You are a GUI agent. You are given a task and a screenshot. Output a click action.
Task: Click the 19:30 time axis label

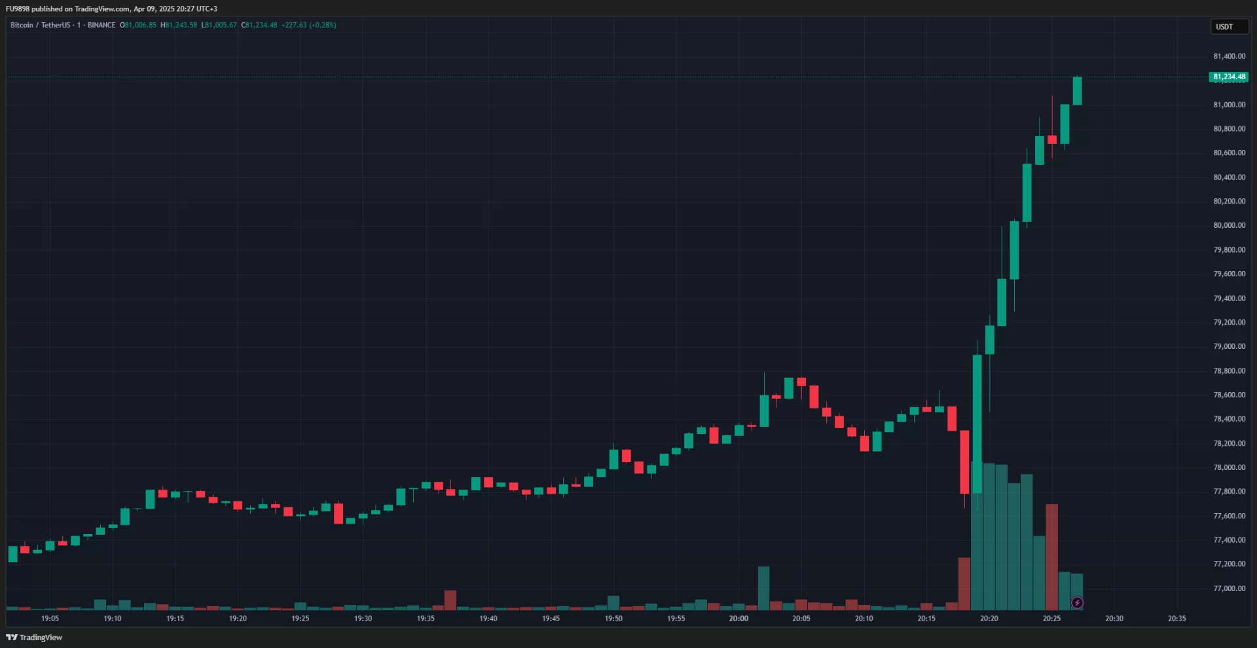pos(363,619)
